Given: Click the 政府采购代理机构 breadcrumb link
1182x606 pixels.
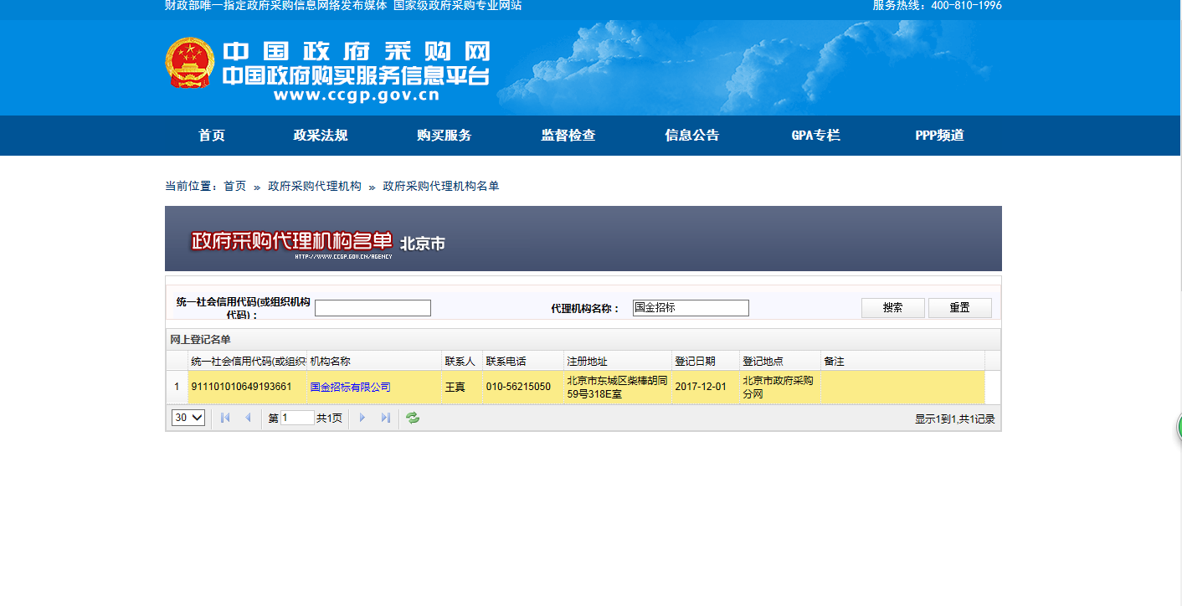Looking at the screenshot, I should (315, 186).
